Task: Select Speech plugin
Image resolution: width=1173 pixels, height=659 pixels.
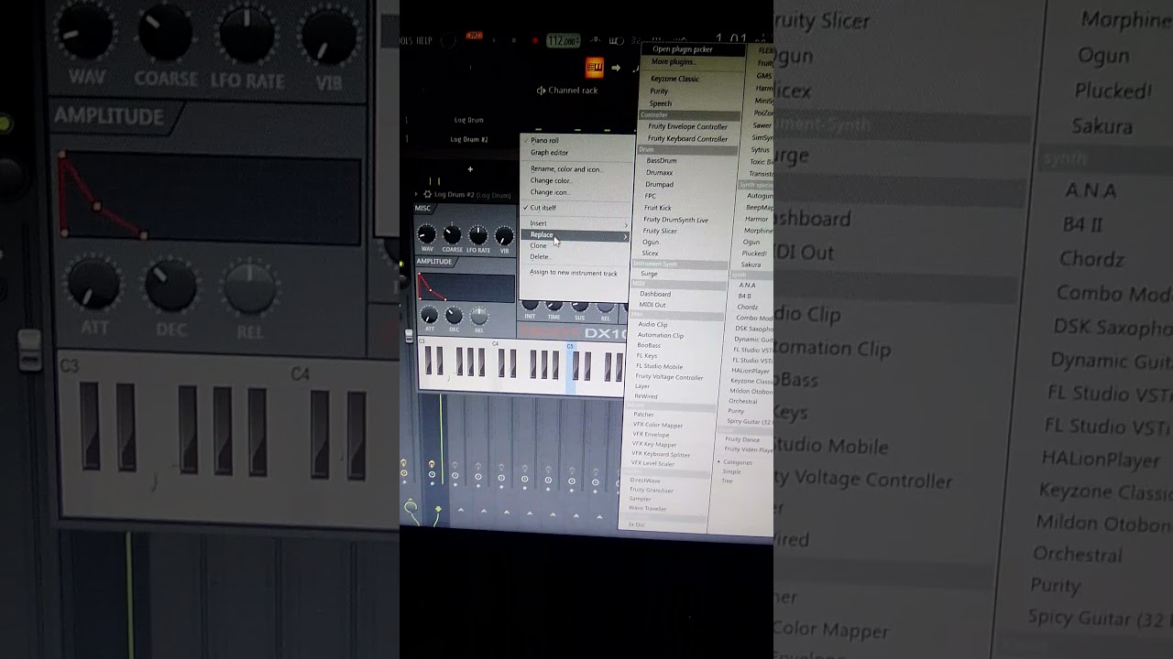Action: pos(661,103)
